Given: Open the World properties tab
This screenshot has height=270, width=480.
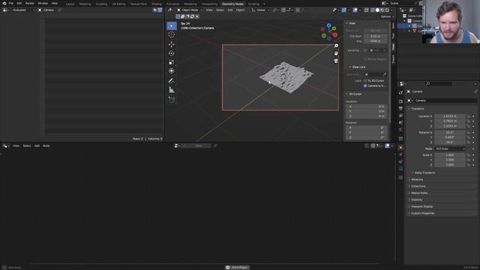Looking at the screenshot, I should pyautogui.click(x=400, y=130).
